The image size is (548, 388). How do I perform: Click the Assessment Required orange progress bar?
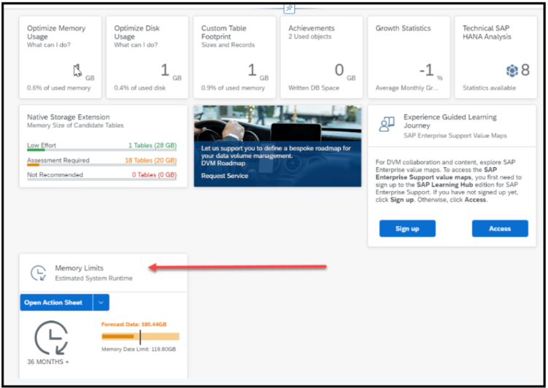34,165
